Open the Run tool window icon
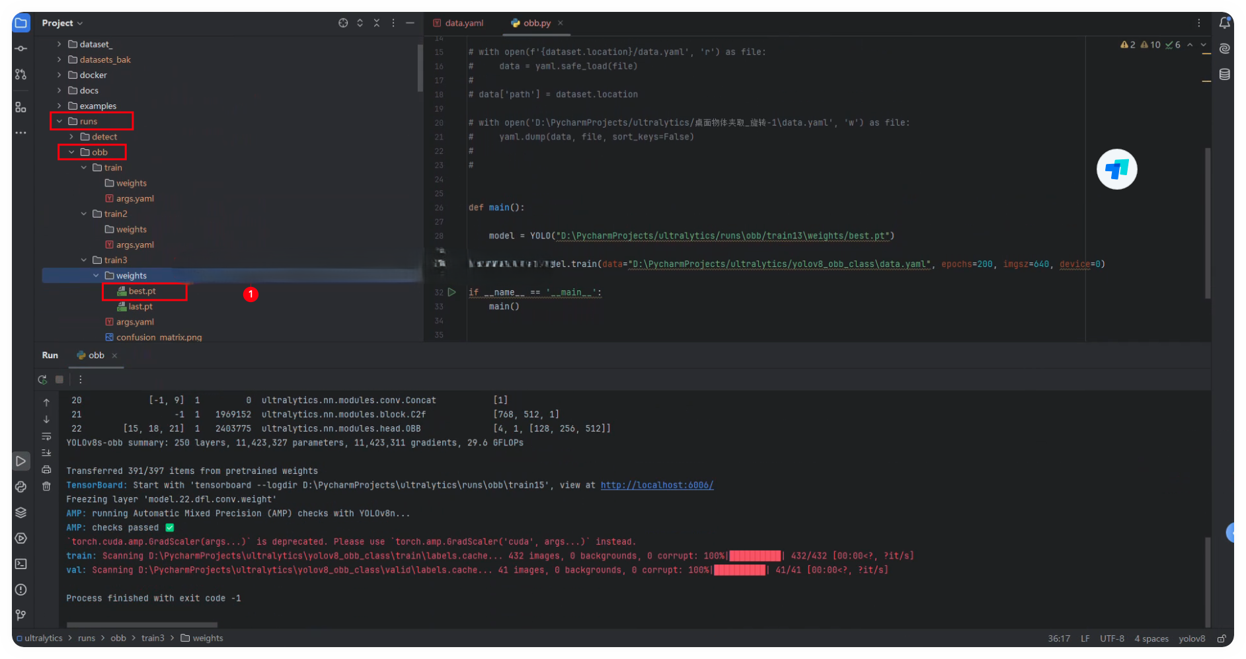1246x659 pixels. 21,461
